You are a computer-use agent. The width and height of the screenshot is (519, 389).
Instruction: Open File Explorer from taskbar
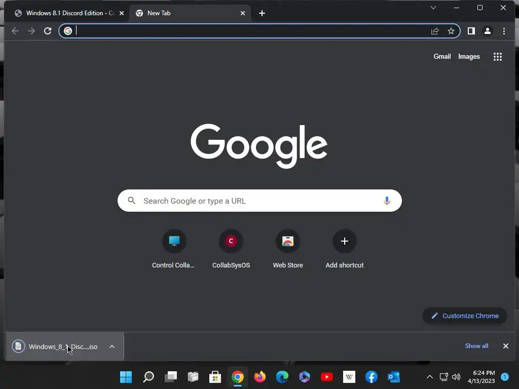coord(193,377)
